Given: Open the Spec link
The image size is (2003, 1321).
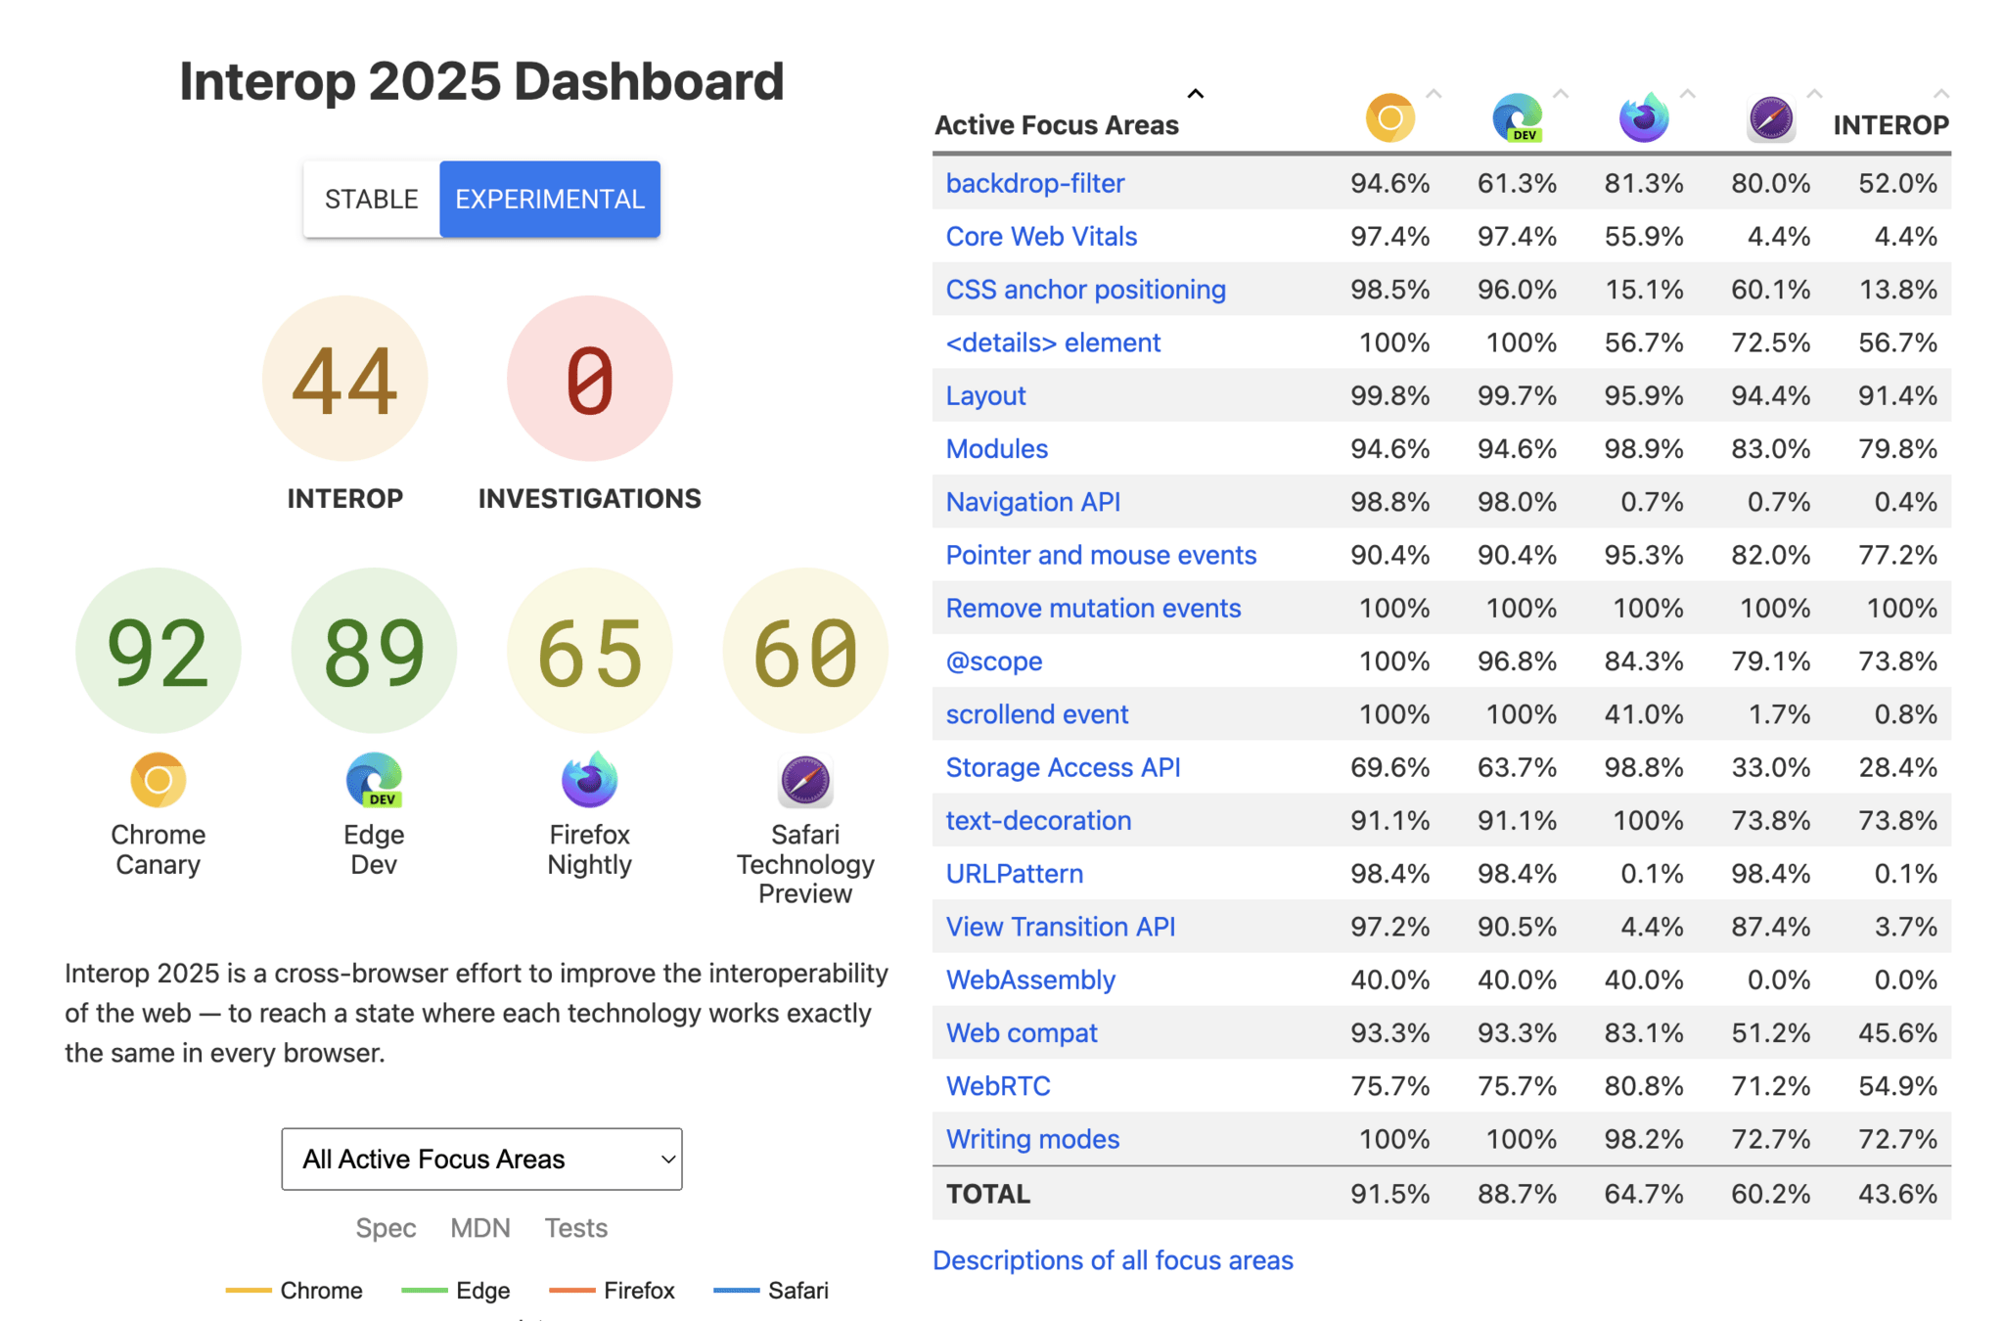Looking at the screenshot, I should (x=386, y=1227).
